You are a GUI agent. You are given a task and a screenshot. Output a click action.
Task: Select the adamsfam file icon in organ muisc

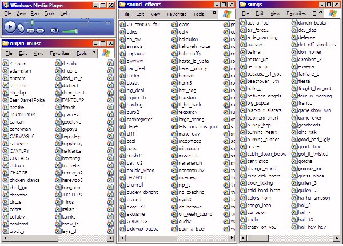pyautogui.click(x=6, y=71)
